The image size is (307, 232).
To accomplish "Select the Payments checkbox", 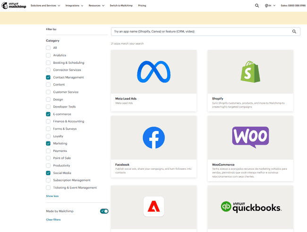I will [x=48, y=151].
